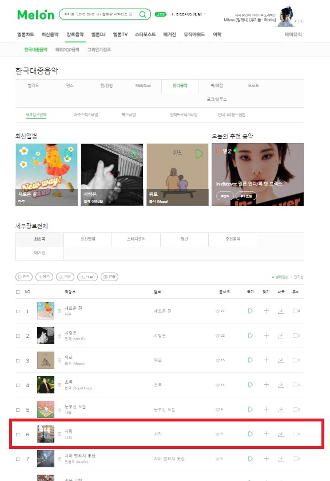Select the checkbox for song number 7
330x481 pixels.
[x=18, y=459]
